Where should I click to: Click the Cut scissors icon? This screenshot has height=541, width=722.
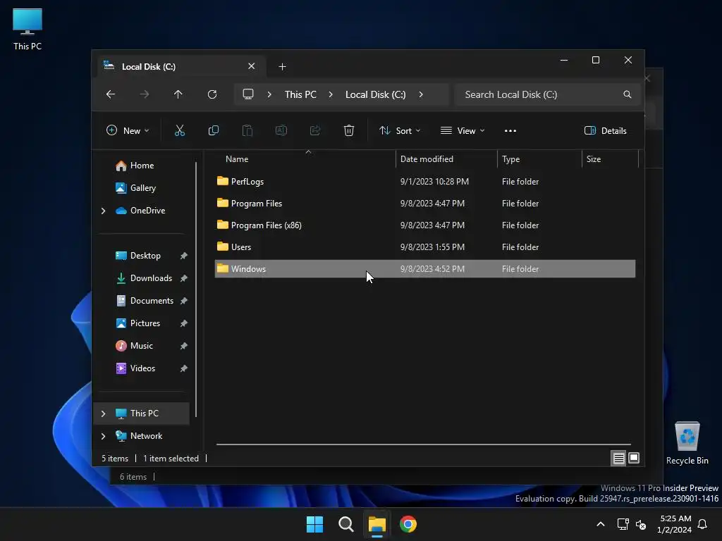(x=180, y=130)
